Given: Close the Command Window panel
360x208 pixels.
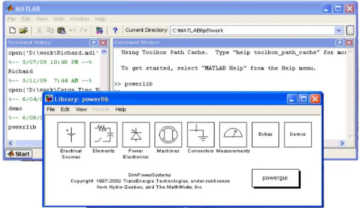Looking at the screenshot, I should (x=349, y=43).
